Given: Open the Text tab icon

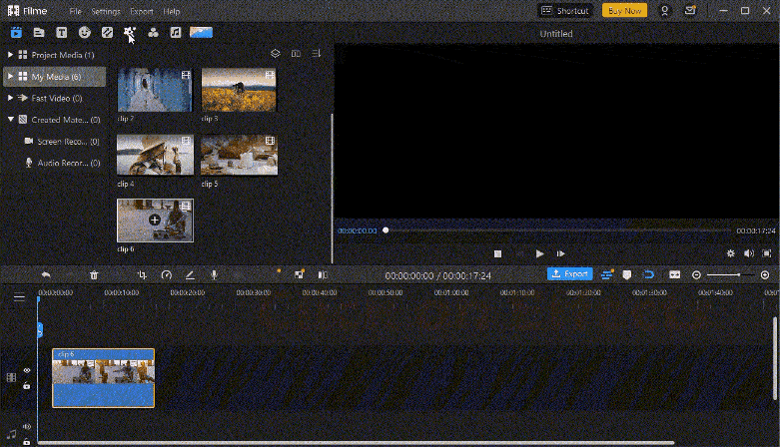Looking at the screenshot, I should click(62, 33).
